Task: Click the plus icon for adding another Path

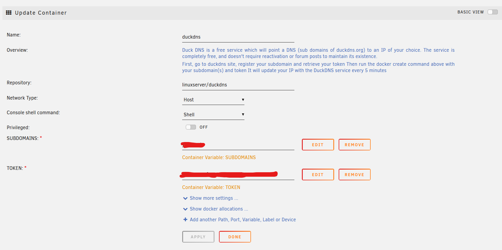Action: (x=185, y=219)
